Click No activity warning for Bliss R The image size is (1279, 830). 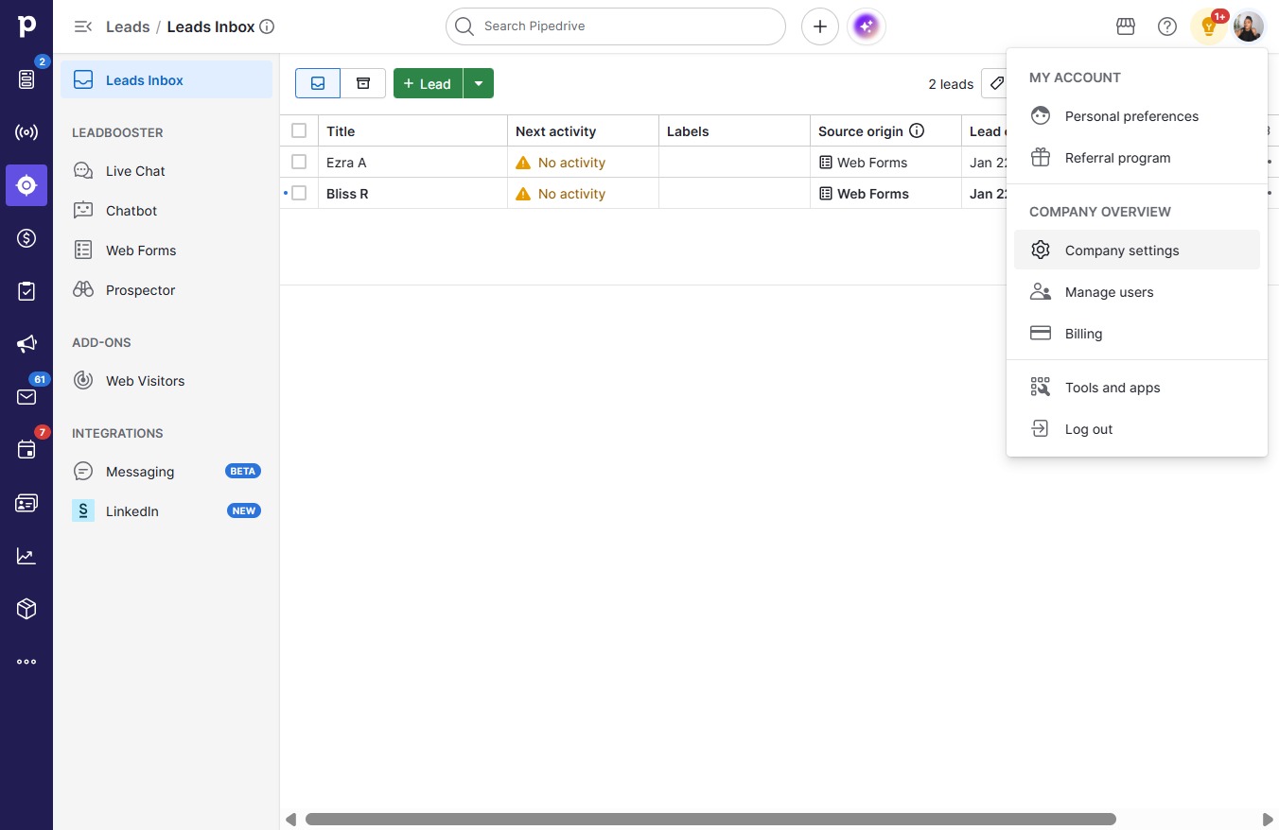560,194
